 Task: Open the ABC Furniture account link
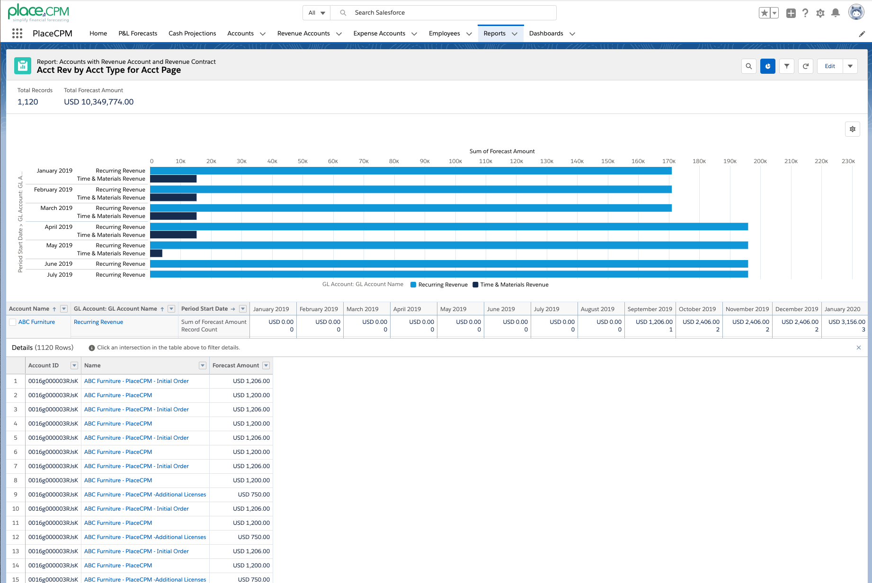click(36, 322)
